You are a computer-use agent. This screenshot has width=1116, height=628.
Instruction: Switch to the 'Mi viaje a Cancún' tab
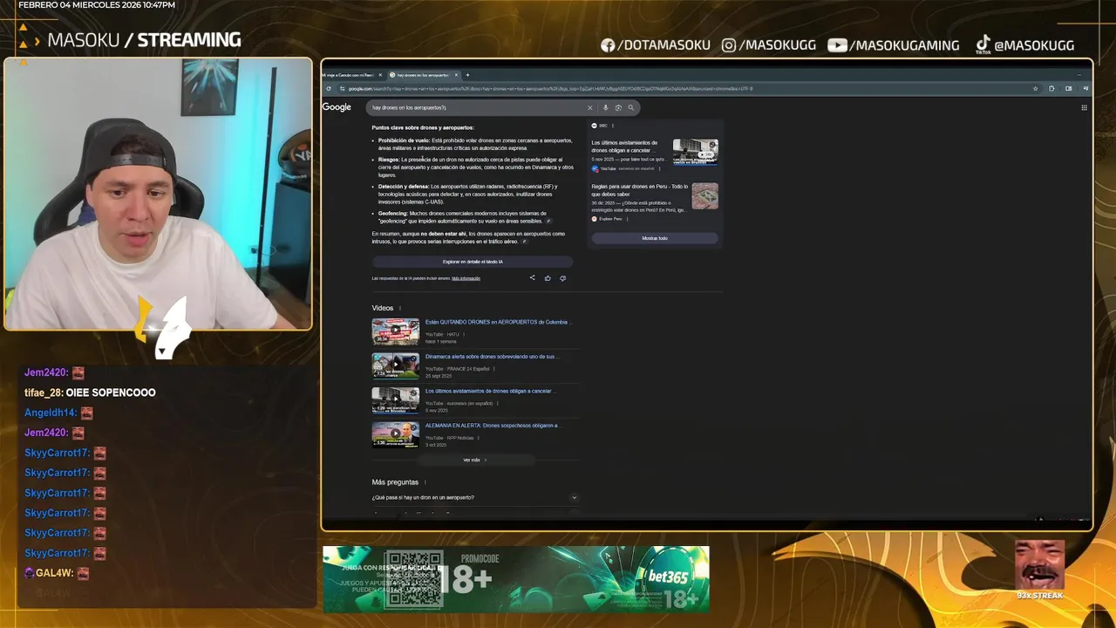[349, 75]
